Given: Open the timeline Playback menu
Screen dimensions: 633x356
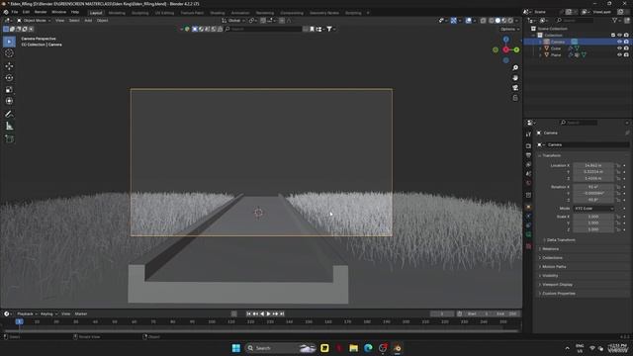Looking at the screenshot, I should tap(27, 313).
